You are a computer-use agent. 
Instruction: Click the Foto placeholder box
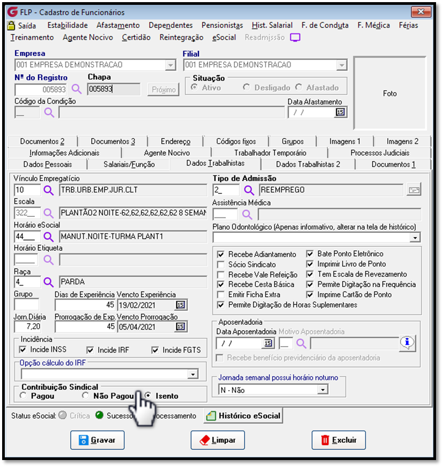click(x=390, y=93)
